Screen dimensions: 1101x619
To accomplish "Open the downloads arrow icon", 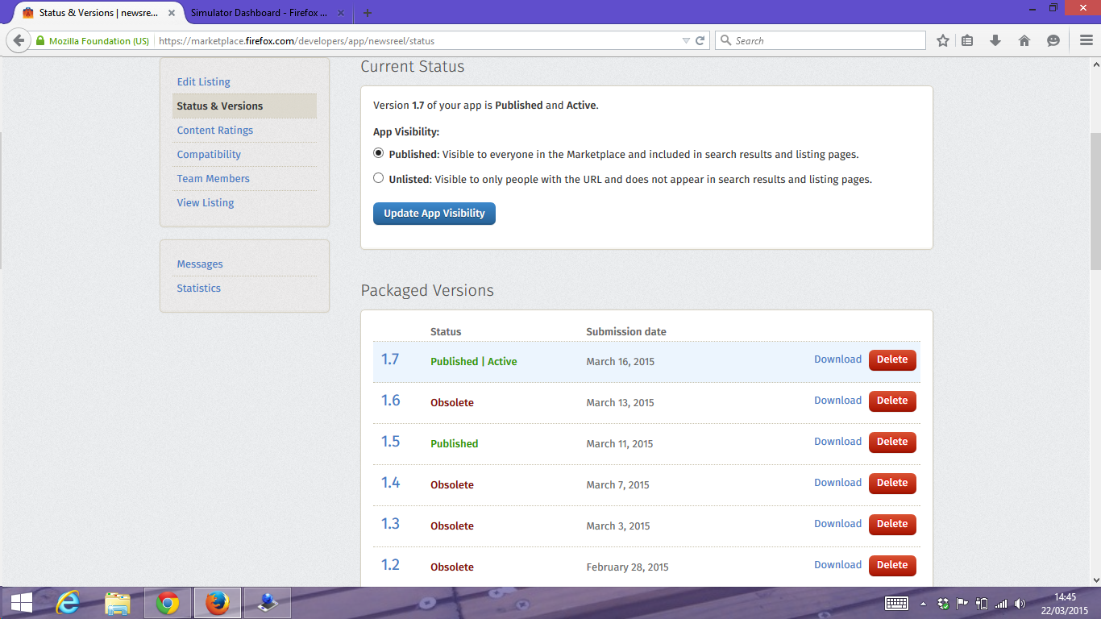I will point(995,40).
